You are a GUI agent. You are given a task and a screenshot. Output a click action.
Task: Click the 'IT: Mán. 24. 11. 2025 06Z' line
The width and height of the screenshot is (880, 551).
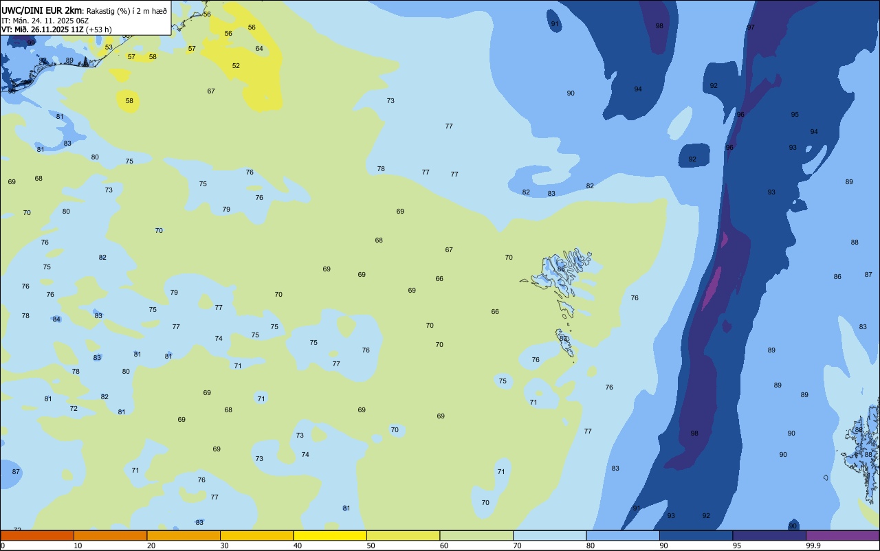[45, 20]
